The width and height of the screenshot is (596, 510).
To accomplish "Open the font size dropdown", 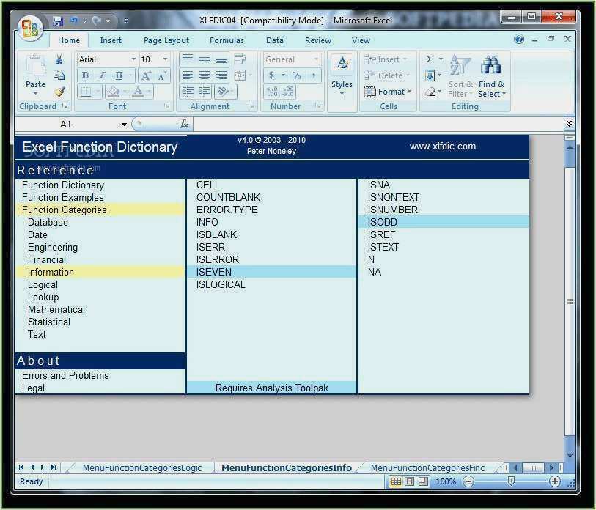I will (x=165, y=59).
